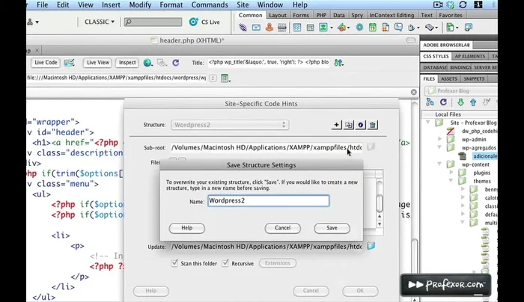The image size is (524, 302).
Task: Open the Site menu
Action: tap(243, 5)
